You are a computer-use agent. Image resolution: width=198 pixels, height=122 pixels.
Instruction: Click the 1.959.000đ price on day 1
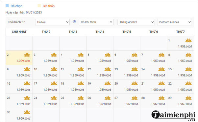click(x=185, y=46)
